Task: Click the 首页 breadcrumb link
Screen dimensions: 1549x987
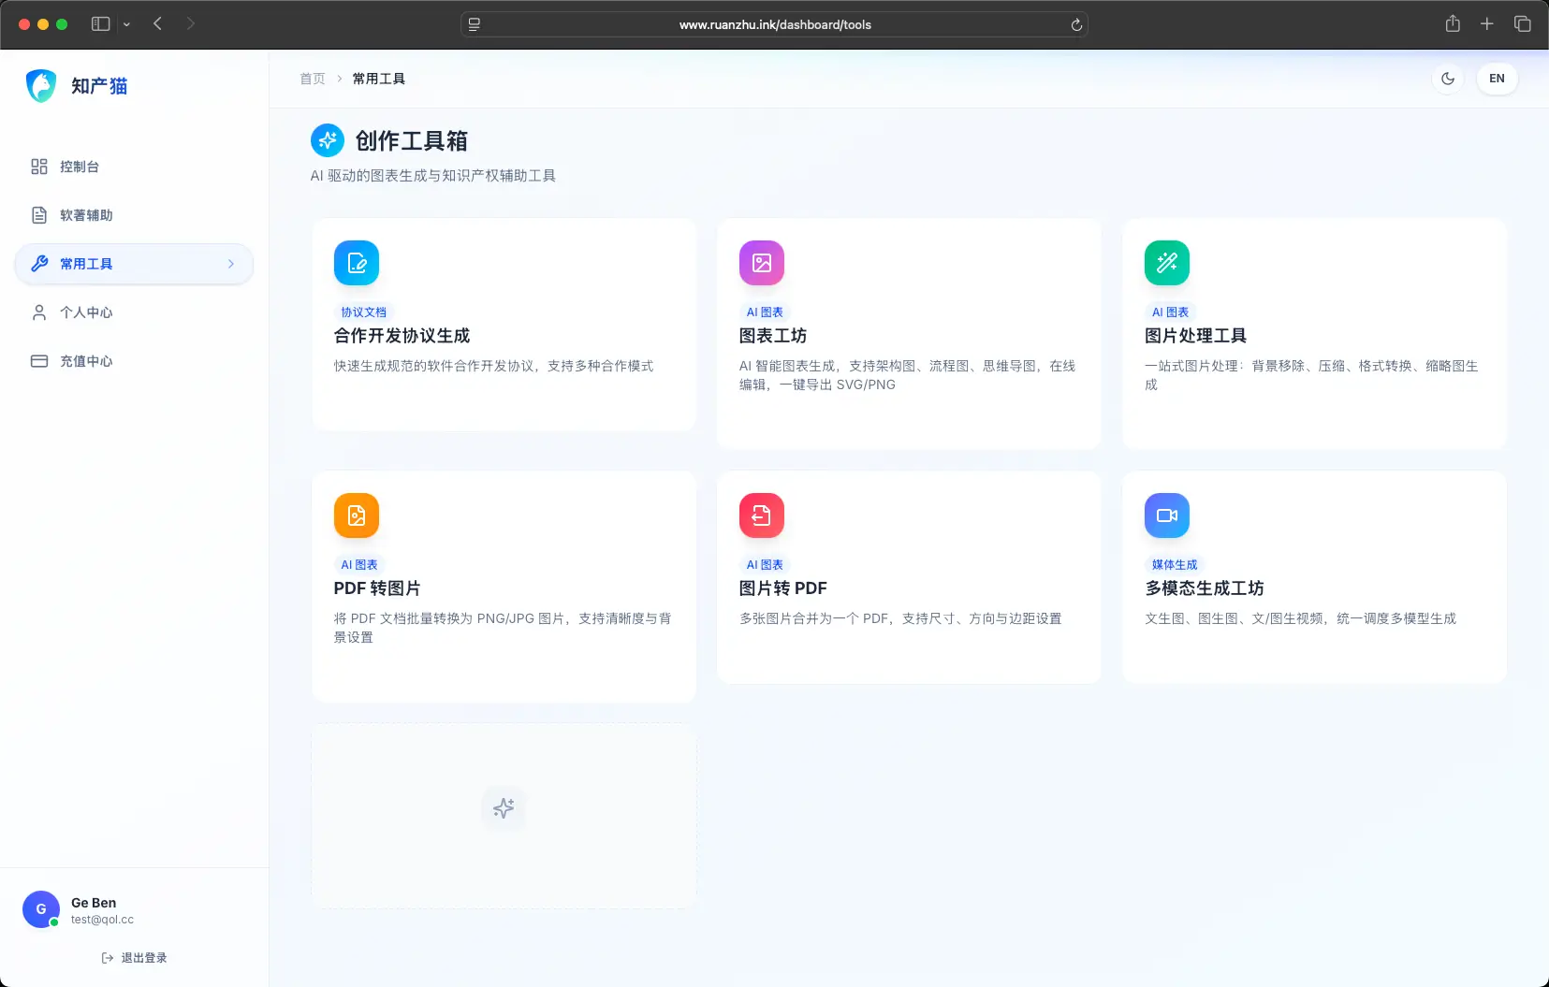Action: coord(313,79)
